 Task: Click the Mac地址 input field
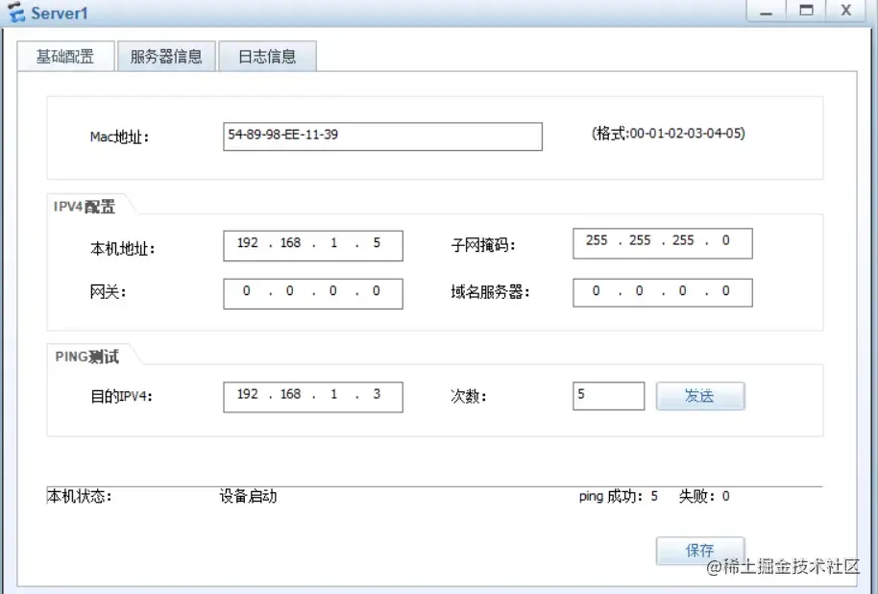pos(382,136)
